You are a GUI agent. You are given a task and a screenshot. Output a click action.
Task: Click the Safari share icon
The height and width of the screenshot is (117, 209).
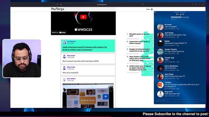tap(196, 5)
